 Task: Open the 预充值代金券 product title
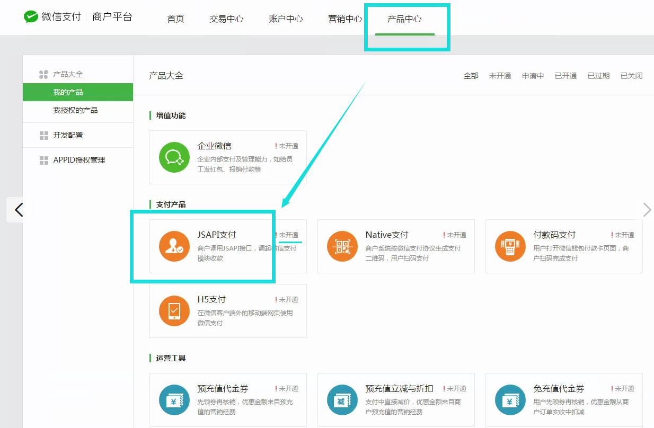tap(223, 388)
